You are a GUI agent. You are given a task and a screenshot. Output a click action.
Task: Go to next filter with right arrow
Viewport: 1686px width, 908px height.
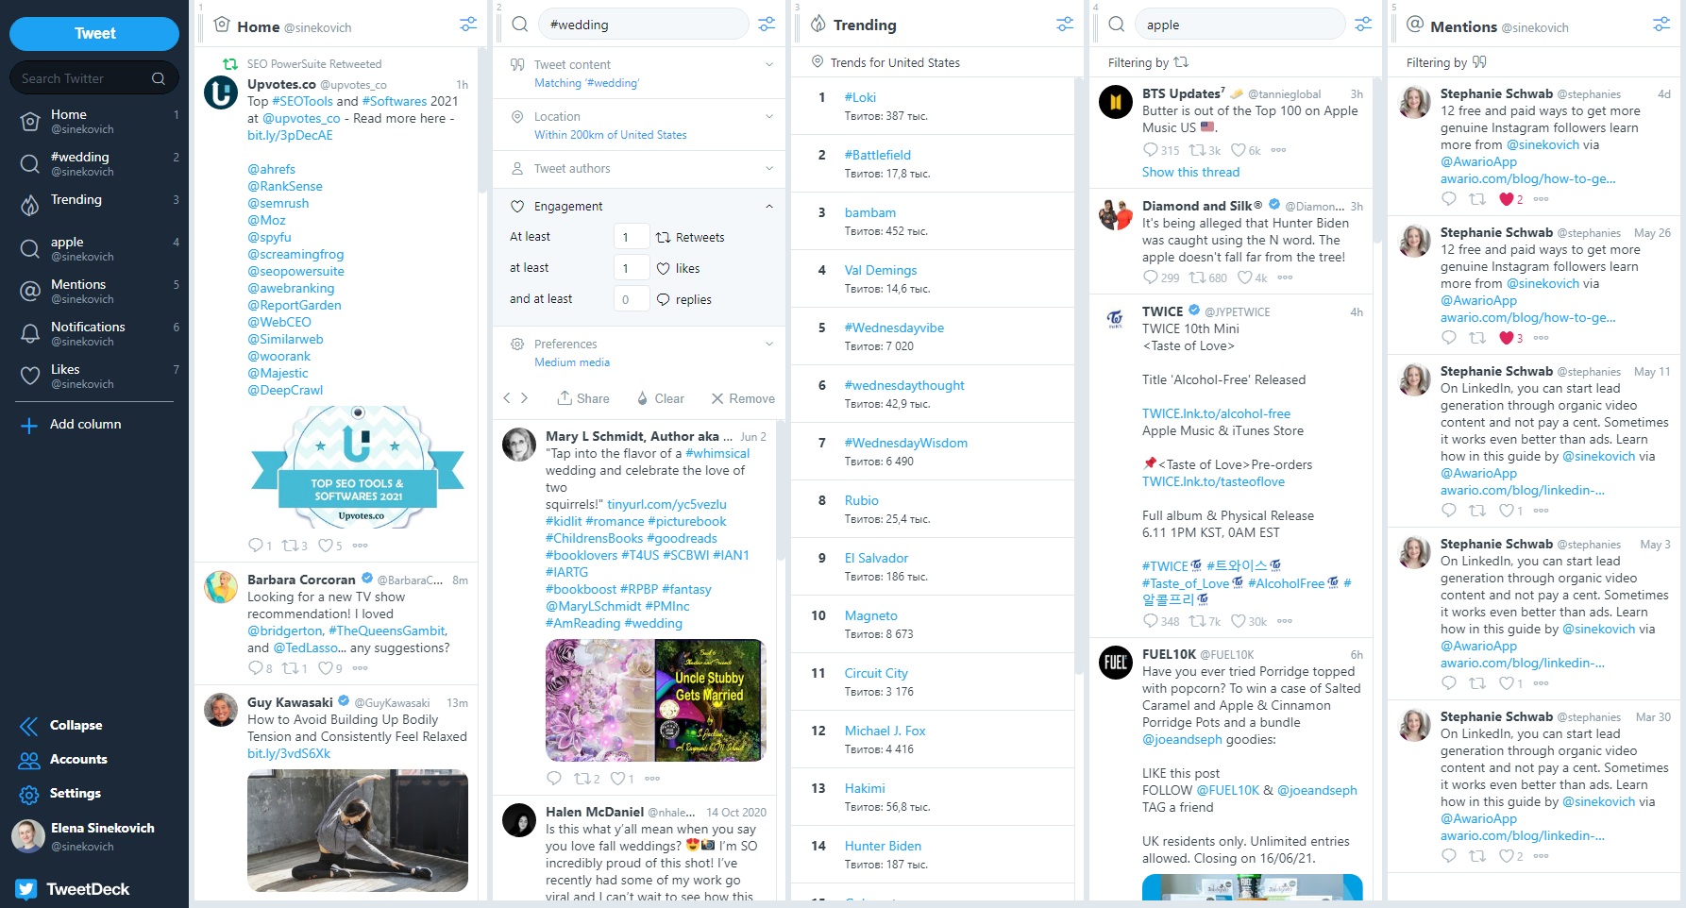[525, 397]
